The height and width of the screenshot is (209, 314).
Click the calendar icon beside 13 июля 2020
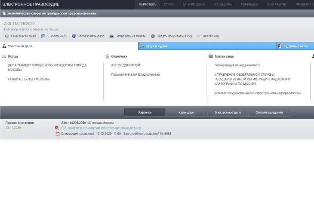point(43,36)
